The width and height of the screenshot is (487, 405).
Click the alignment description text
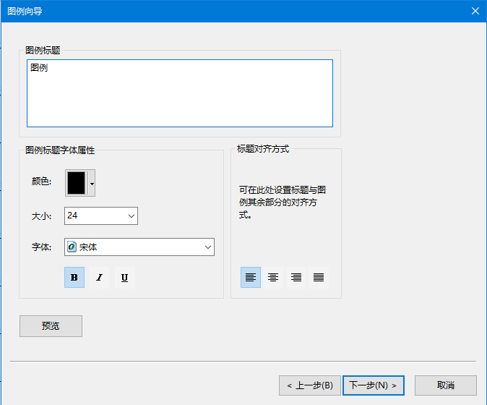[x=283, y=202]
